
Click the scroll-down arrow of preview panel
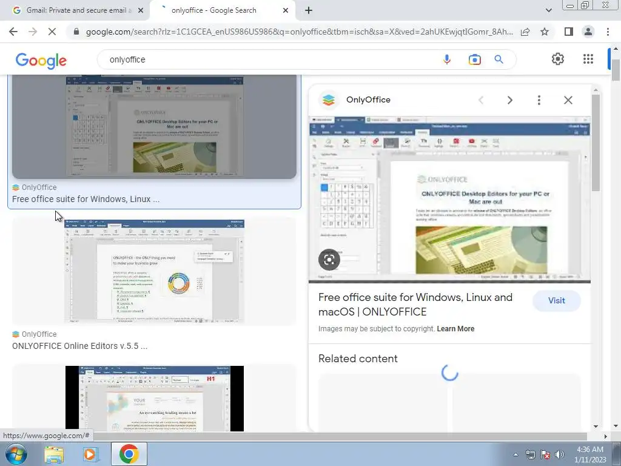(596, 427)
